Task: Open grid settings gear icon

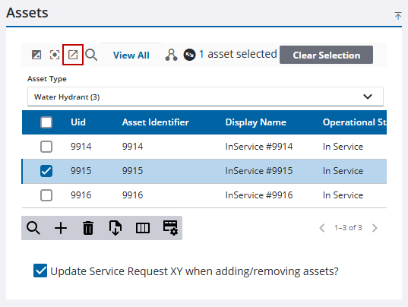Action: [x=170, y=228]
